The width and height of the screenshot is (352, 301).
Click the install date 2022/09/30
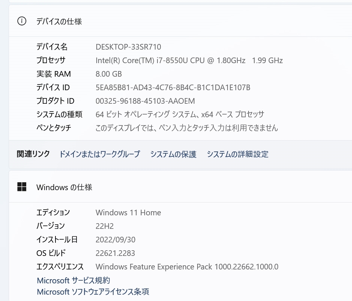coord(115,240)
